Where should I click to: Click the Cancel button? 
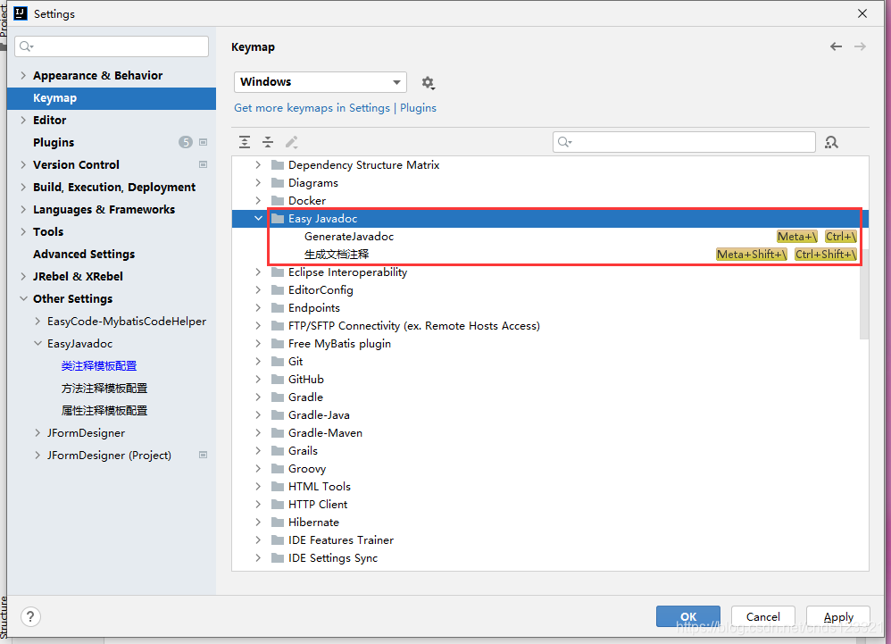pyautogui.click(x=762, y=616)
